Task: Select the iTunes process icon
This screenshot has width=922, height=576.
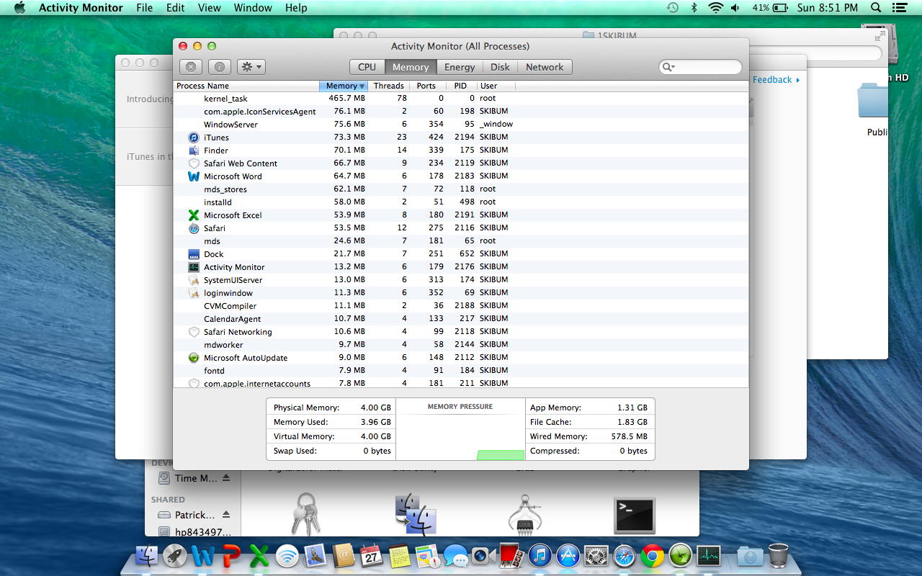Action: [x=194, y=138]
